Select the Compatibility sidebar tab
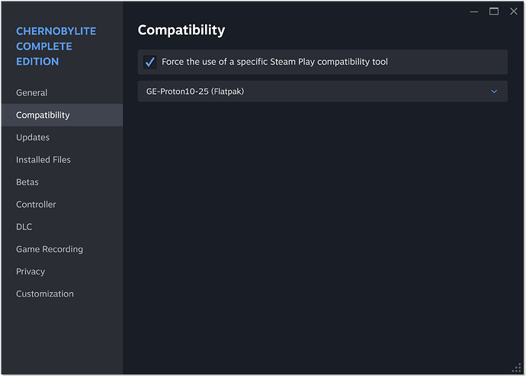 pos(43,115)
